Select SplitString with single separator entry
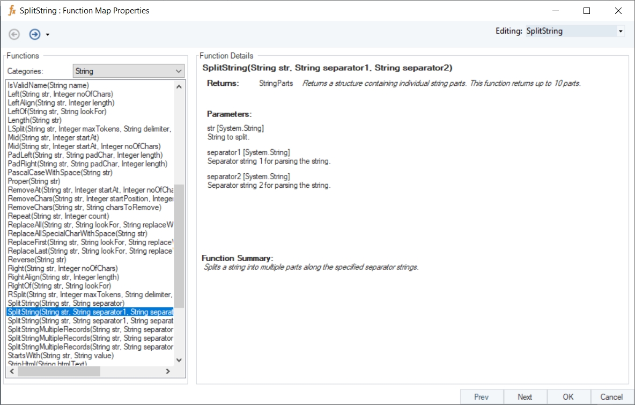Image resolution: width=635 pixels, height=405 pixels. click(66, 303)
